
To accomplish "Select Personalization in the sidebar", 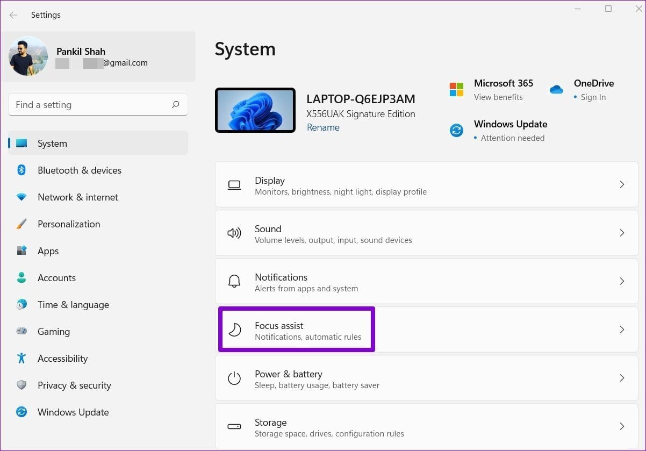I will 69,224.
